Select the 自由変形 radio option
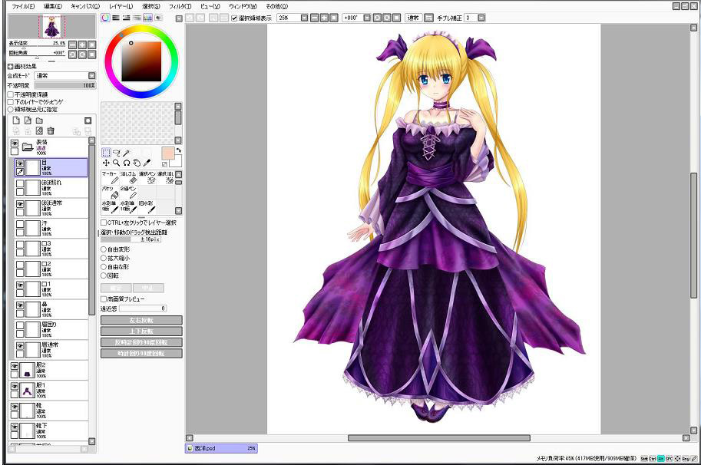 point(104,249)
